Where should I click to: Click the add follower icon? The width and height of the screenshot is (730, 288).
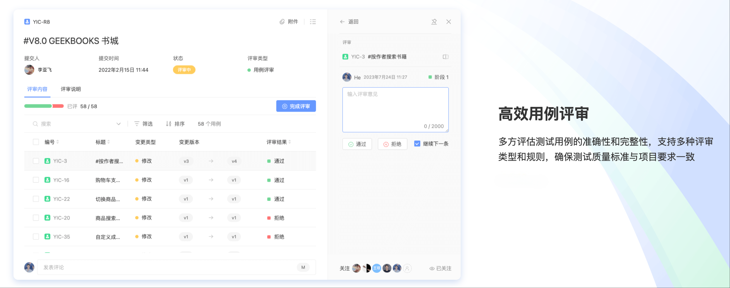[x=407, y=268]
